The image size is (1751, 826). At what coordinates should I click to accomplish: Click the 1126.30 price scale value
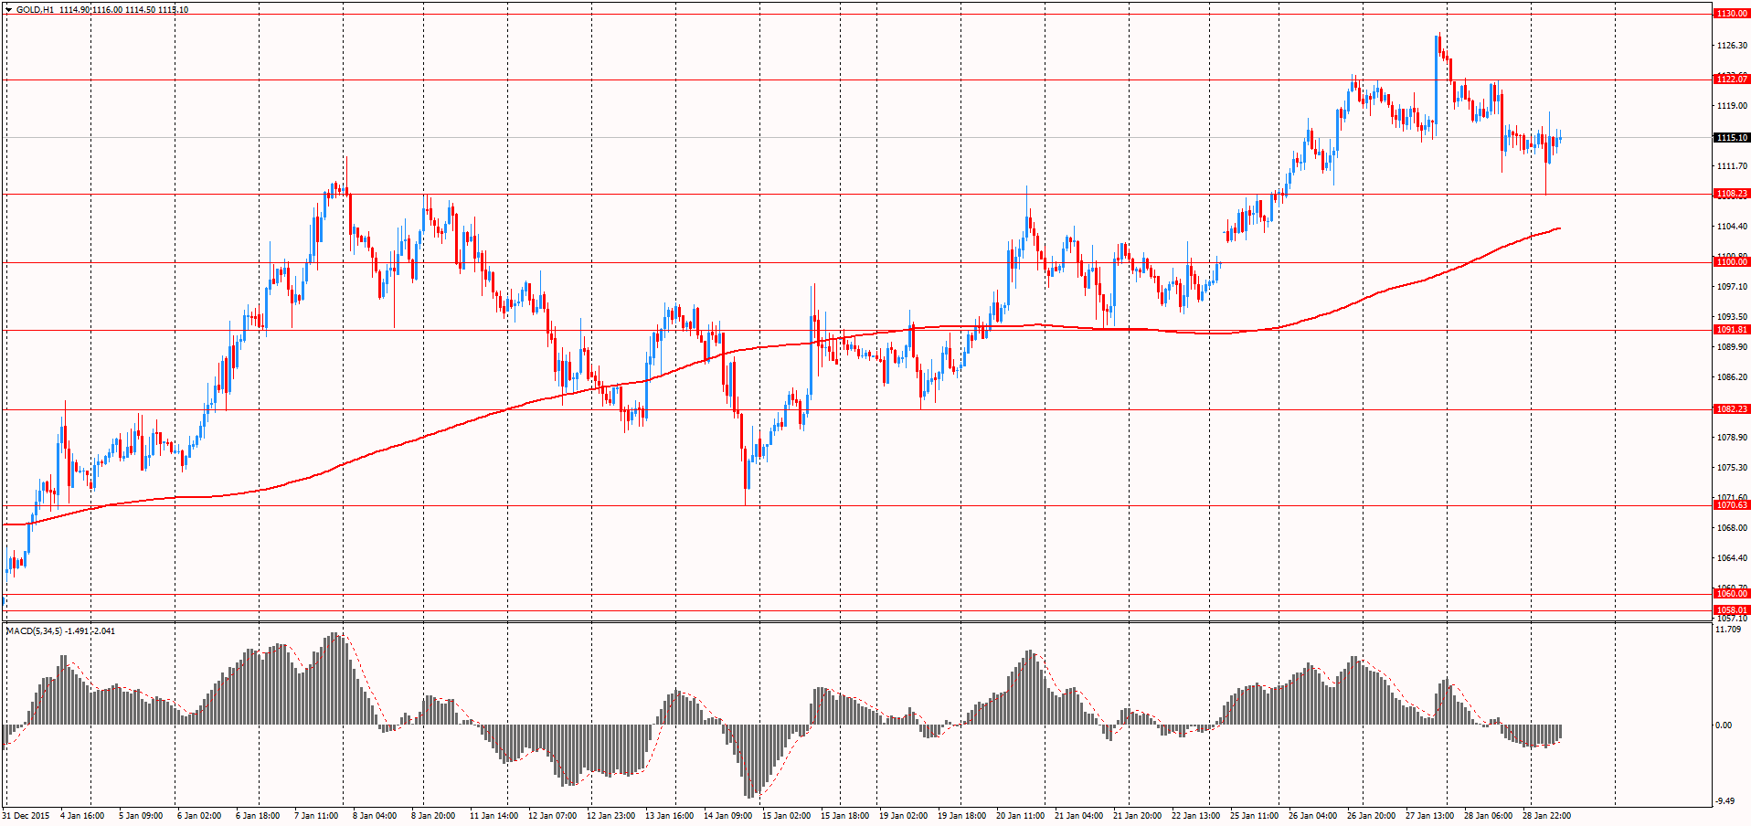coord(1732,46)
